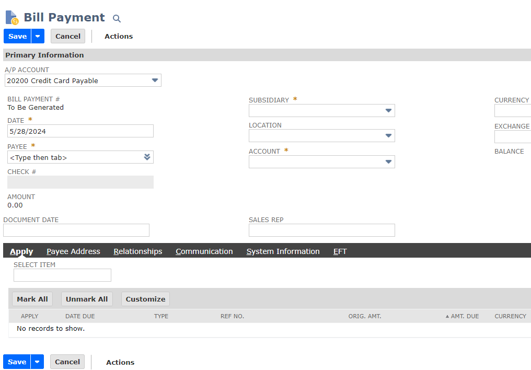The image size is (531, 370).
Task: Open the top Save button dropdown arrow
Action: click(38, 36)
